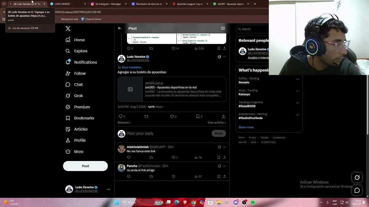This screenshot has height=207, width=369.
Task: Expand the More menu in sidebar
Action: coord(74,152)
